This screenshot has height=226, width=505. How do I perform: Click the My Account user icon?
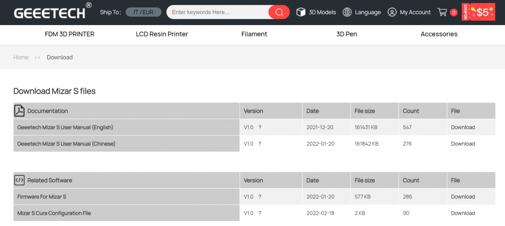[x=392, y=12]
